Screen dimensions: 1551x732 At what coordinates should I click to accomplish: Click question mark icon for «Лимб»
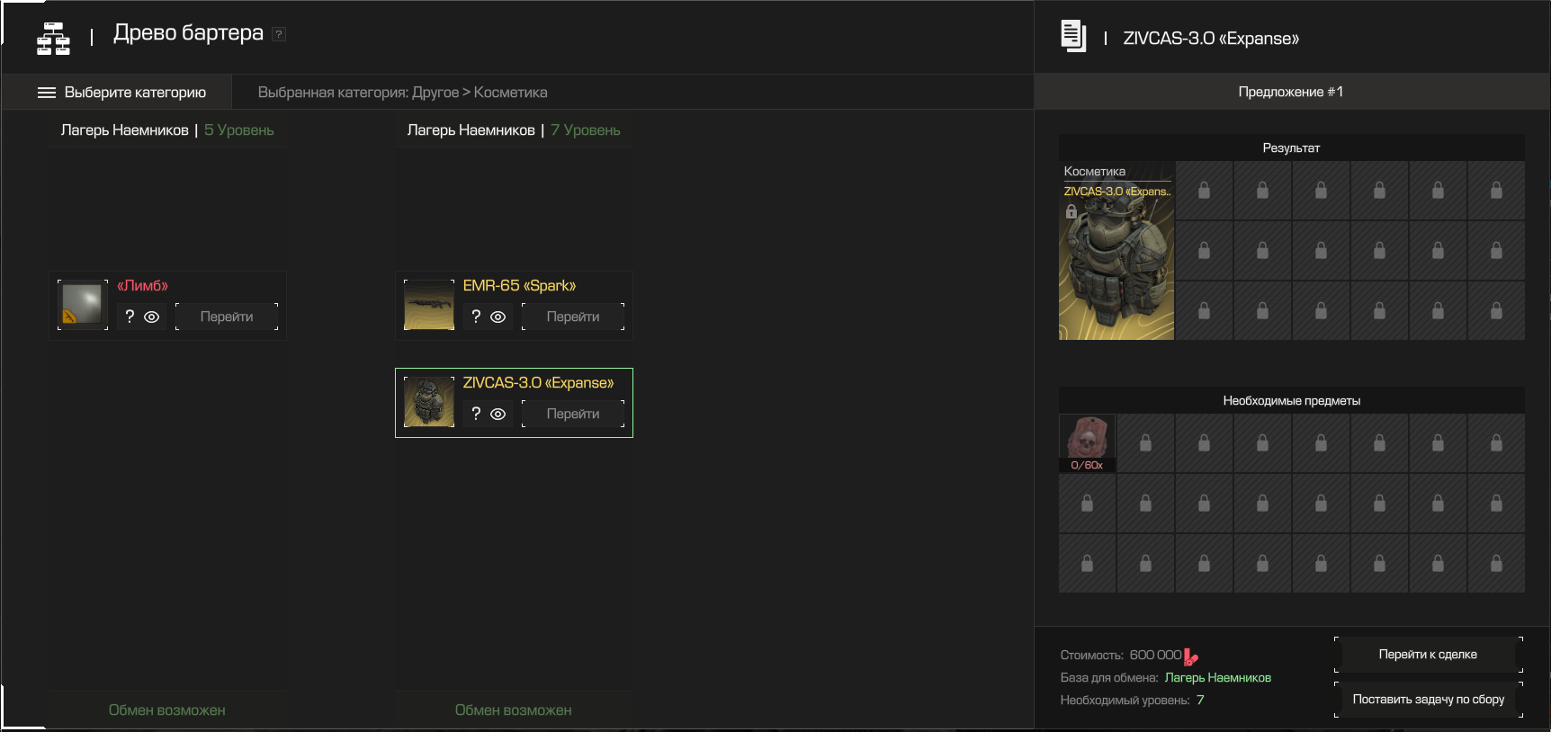click(130, 317)
